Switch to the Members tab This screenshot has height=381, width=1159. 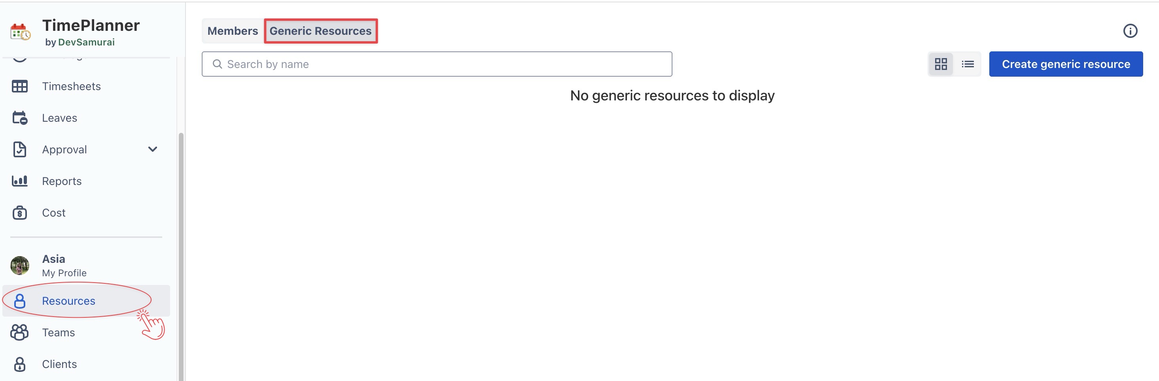coord(233,31)
